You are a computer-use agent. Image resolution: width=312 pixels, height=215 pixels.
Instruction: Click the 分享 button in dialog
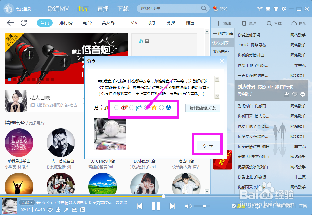click(x=208, y=146)
